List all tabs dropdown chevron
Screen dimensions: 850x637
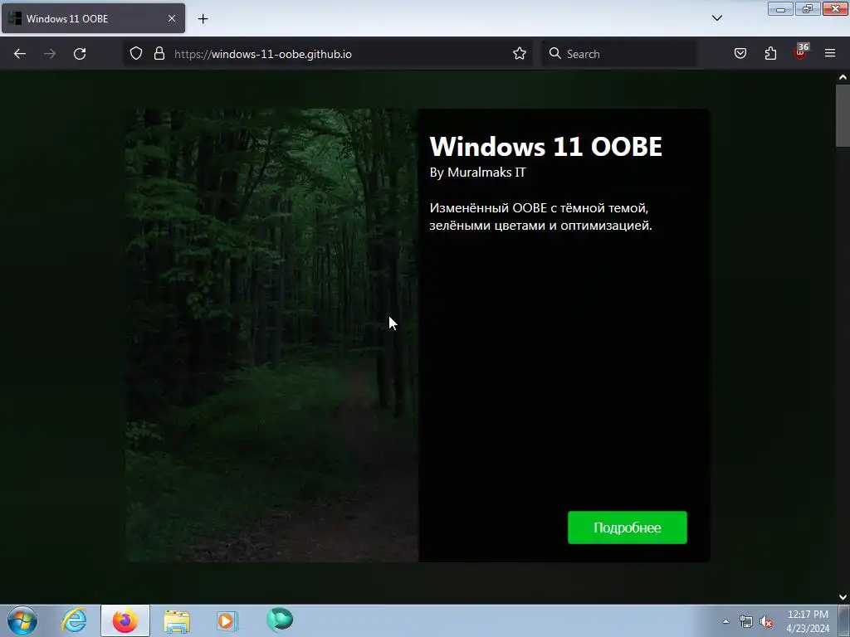[716, 18]
